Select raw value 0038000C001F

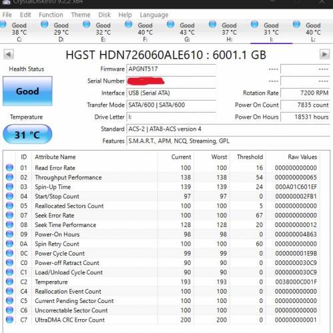tap(296, 282)
